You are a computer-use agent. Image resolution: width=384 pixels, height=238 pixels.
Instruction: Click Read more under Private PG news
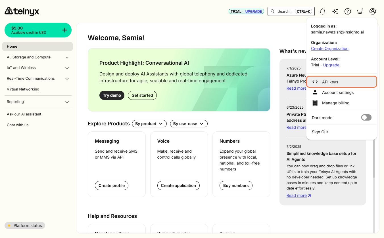(296, 127)
